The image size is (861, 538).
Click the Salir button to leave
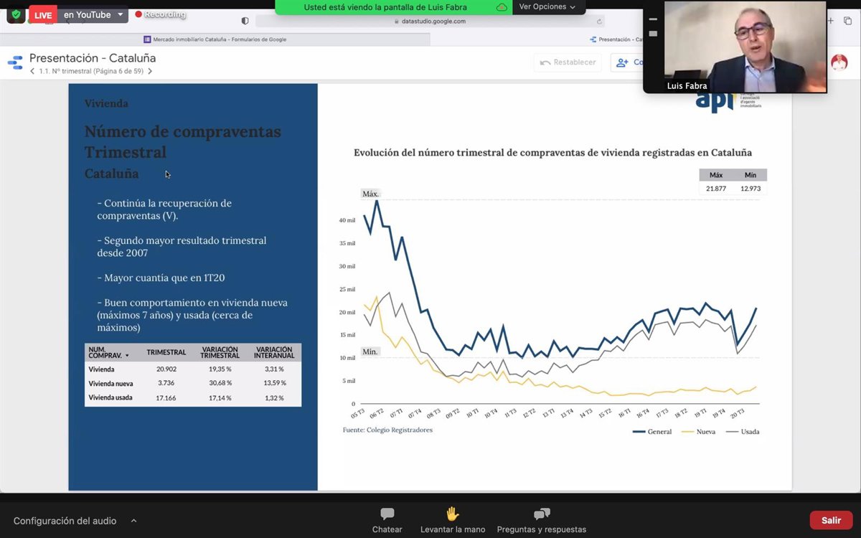pyautogui.click(x=831, y=520)
